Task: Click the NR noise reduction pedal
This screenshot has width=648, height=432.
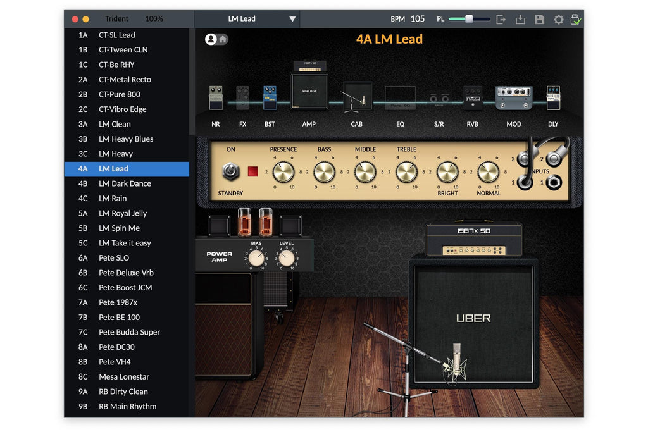Action: pyautogui.click(x=216, y=98)
